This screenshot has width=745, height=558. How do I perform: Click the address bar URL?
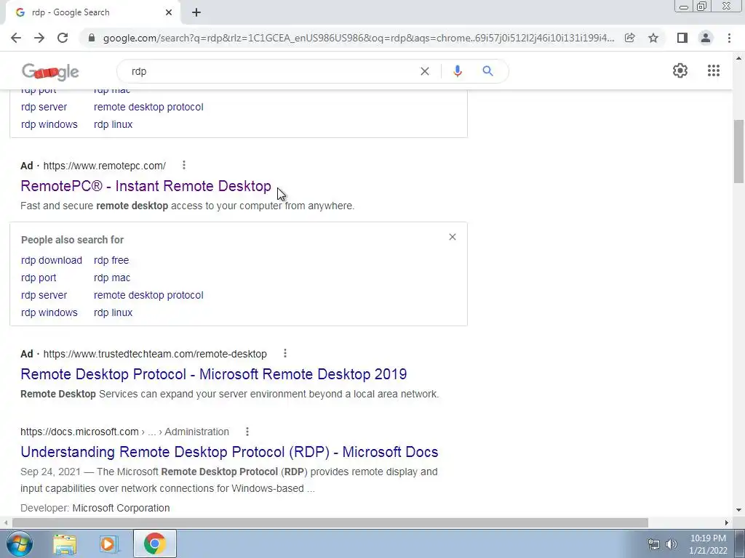click(359, 38)
